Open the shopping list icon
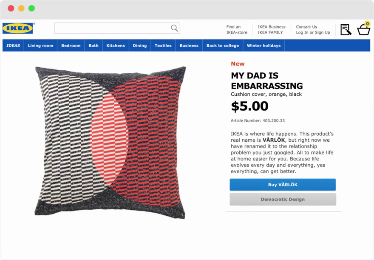This screenshot has width=374, height=260. click(346, 29)
